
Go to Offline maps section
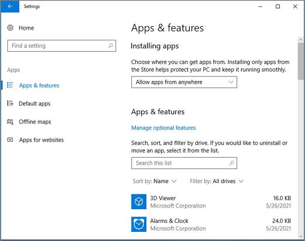[35, 122]
